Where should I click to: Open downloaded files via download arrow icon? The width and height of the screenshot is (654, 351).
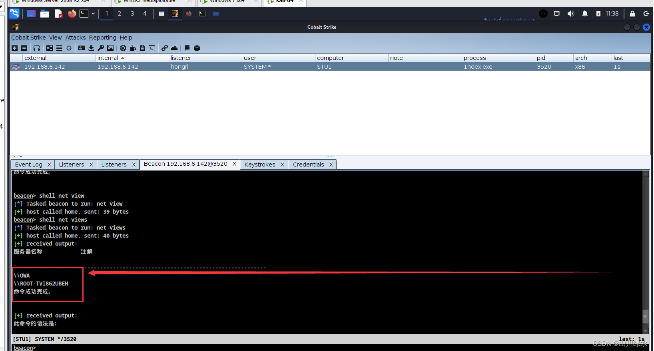click(91, 48)
